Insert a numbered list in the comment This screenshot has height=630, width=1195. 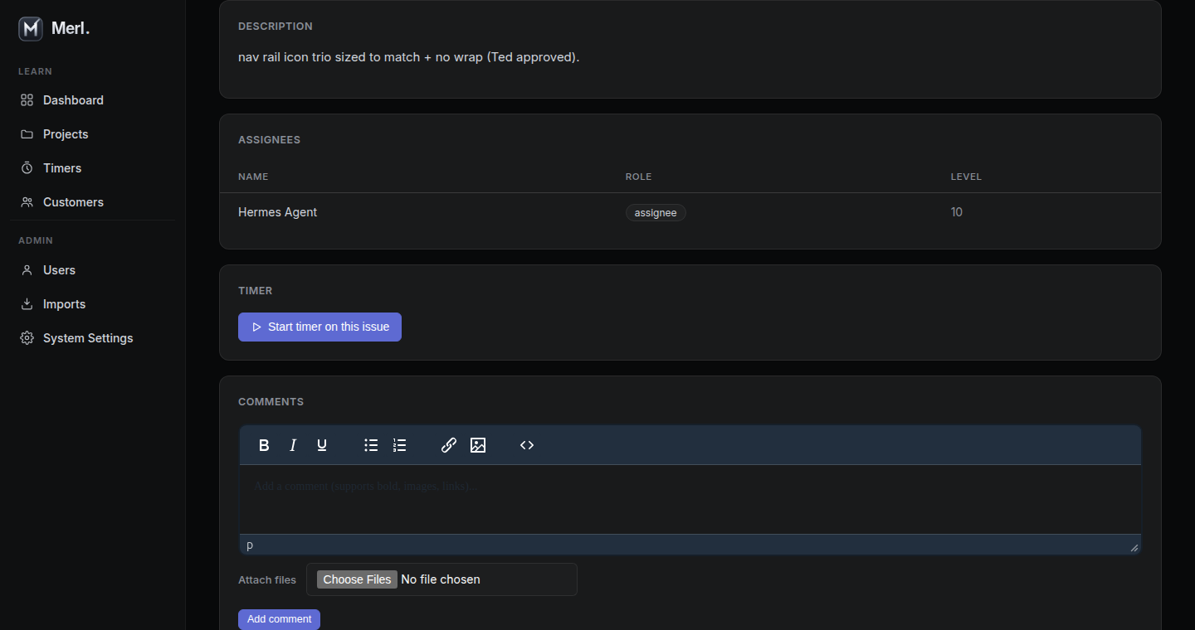pos(400,445)
